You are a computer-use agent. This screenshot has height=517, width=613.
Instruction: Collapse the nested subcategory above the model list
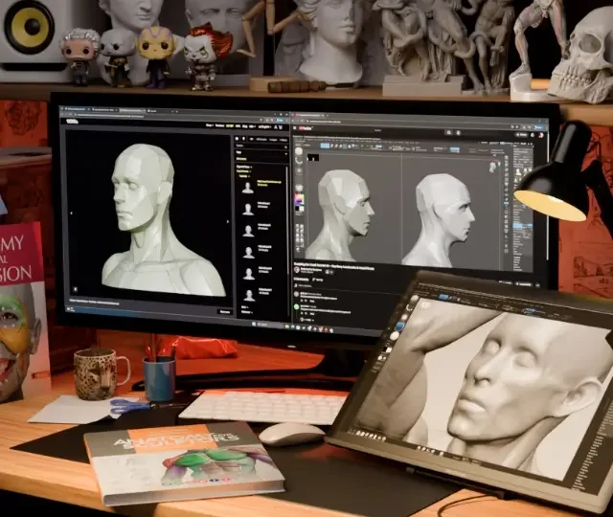pyautogui.click(x=245, y=176)
